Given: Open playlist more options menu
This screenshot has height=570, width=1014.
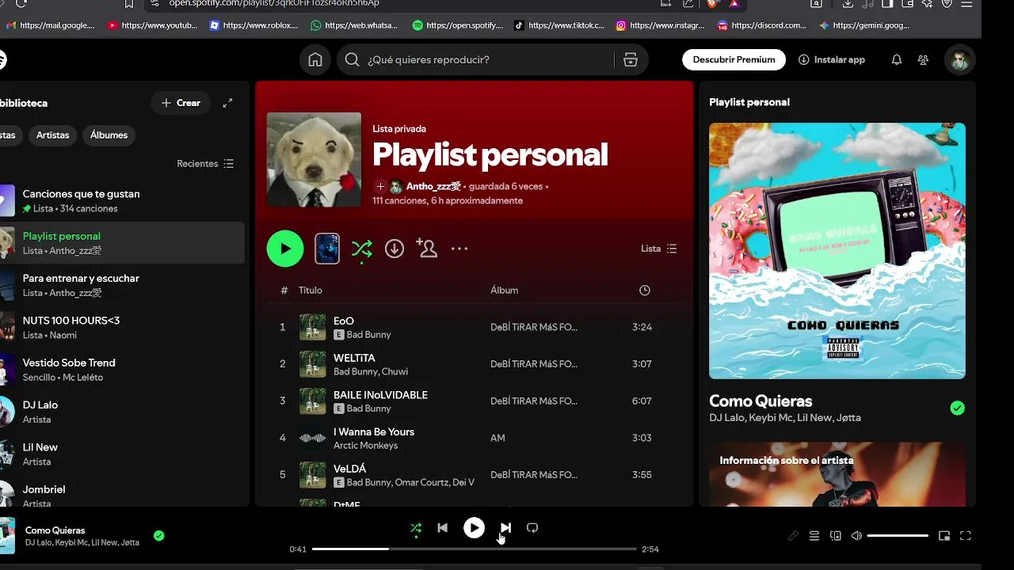Looking at the screenshot, I should click(459, 249).
